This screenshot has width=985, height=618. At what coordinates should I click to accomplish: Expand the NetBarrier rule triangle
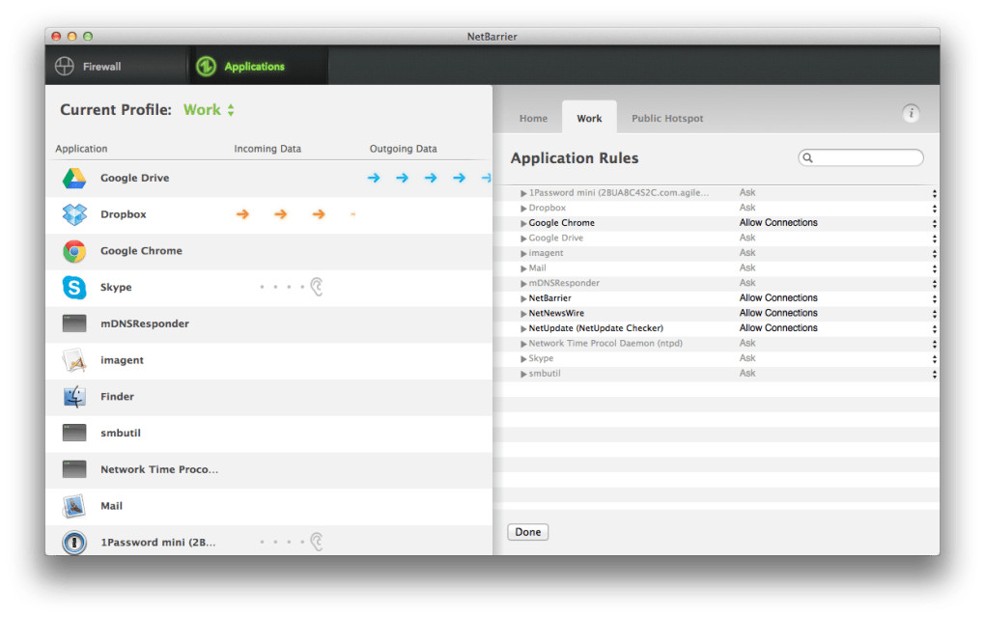click(x=523, y=299)
